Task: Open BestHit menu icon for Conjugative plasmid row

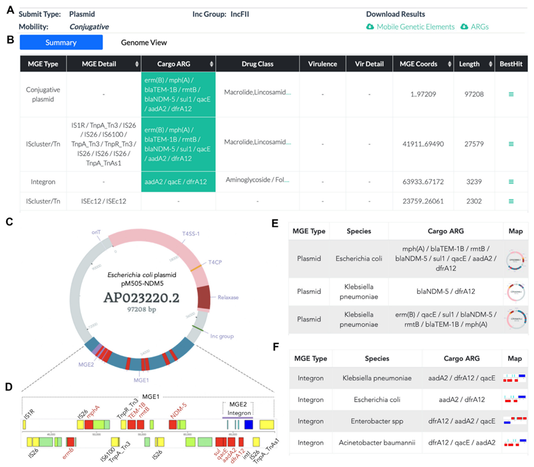Action: pyautogui.click(x=510, y=94)
